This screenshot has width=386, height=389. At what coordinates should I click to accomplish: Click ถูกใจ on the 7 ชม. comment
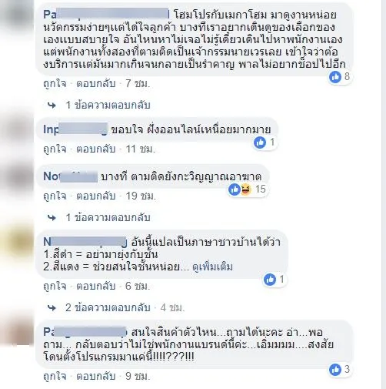(x=55, y=84)
